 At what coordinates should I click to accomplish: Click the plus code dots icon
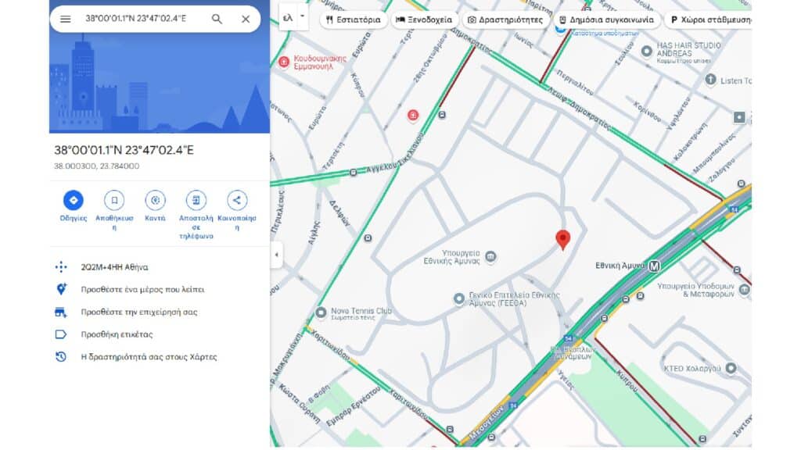click(x=61, y=267)
